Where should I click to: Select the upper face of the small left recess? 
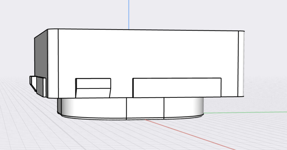click(93, 83)
